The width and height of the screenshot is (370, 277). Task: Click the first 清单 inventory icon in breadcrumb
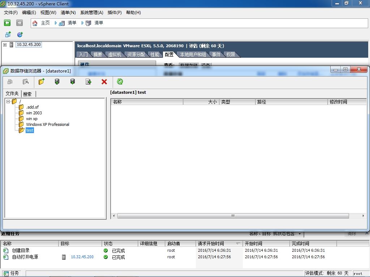click(x=62, y=23)
